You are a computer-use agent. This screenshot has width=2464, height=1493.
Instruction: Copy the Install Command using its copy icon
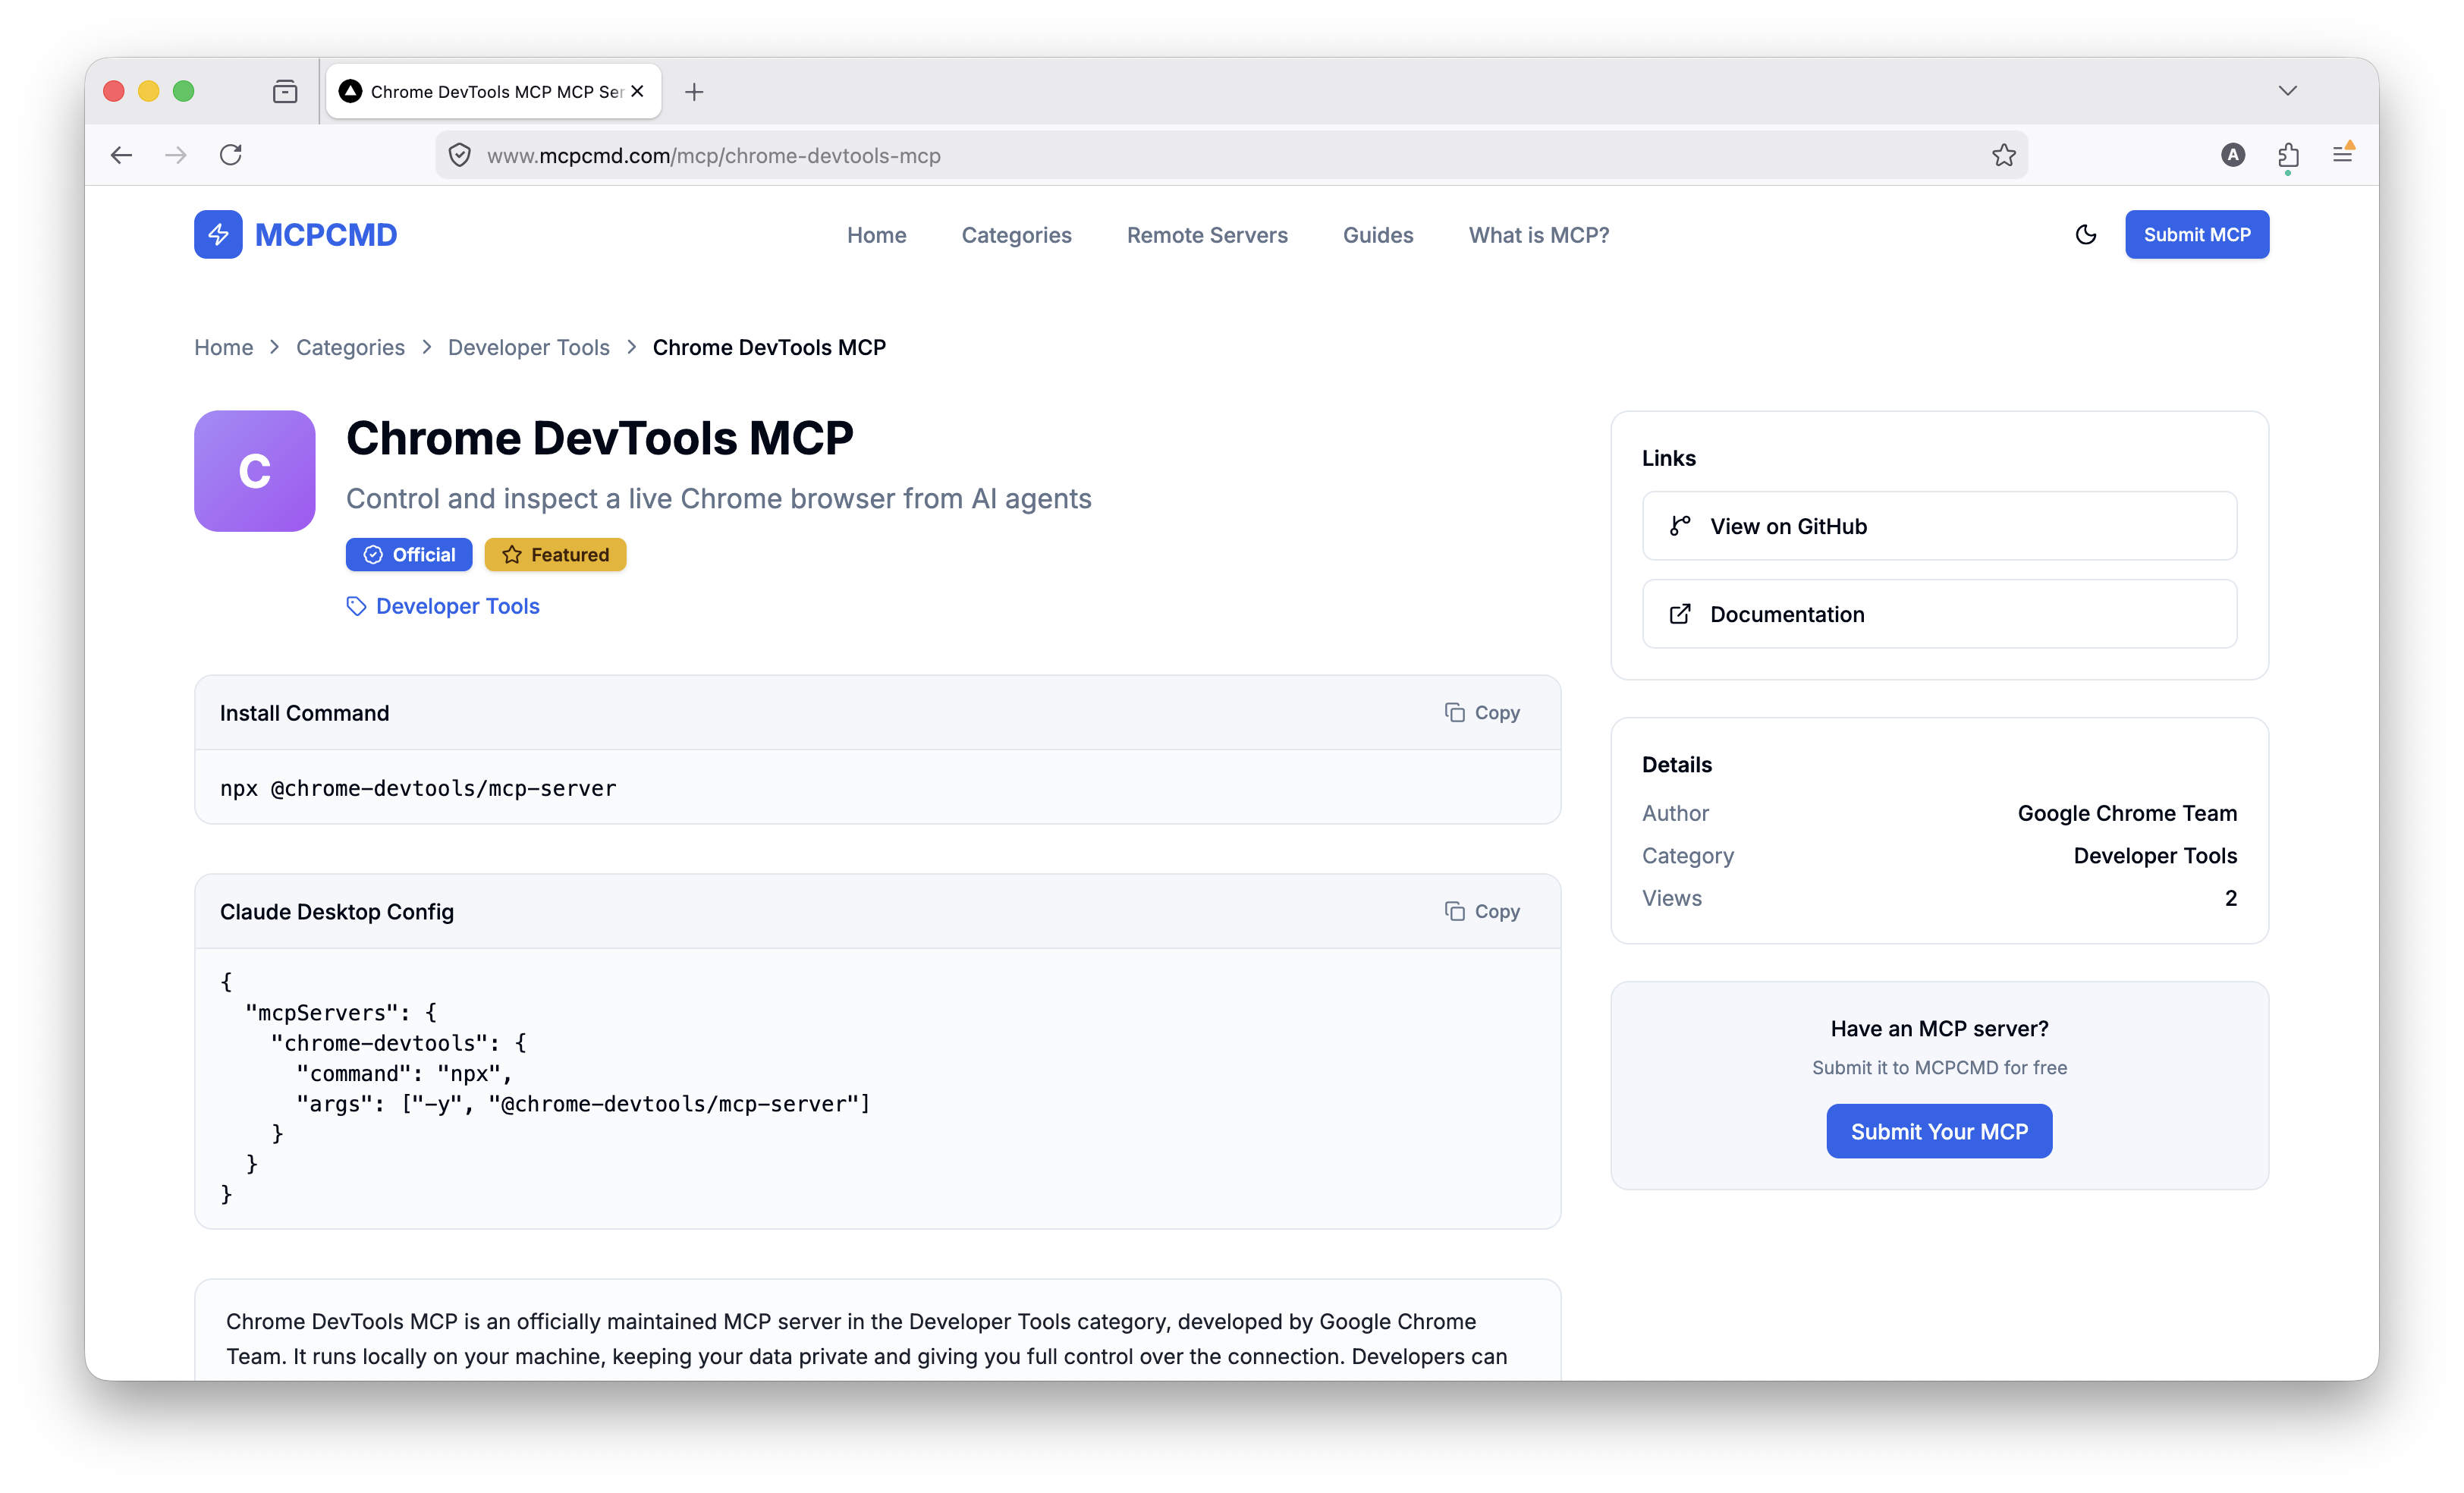(x=1456, y=712)
